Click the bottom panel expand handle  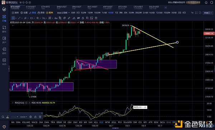(x=115, y=128)
